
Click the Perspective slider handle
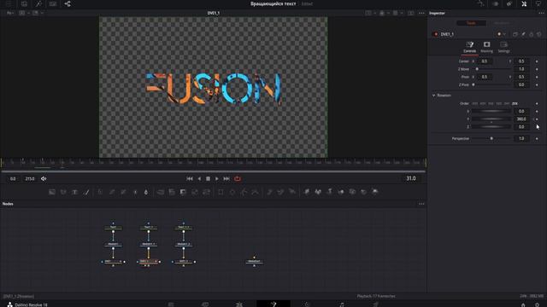coord(491,138)
